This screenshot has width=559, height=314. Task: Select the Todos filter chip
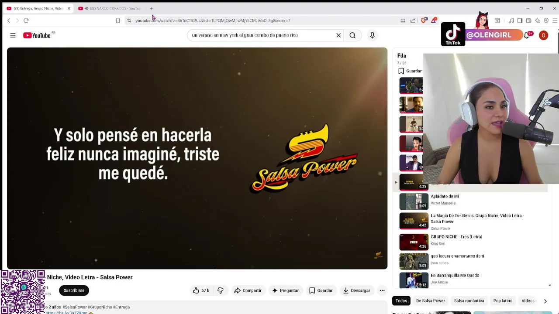pos(401,301)
